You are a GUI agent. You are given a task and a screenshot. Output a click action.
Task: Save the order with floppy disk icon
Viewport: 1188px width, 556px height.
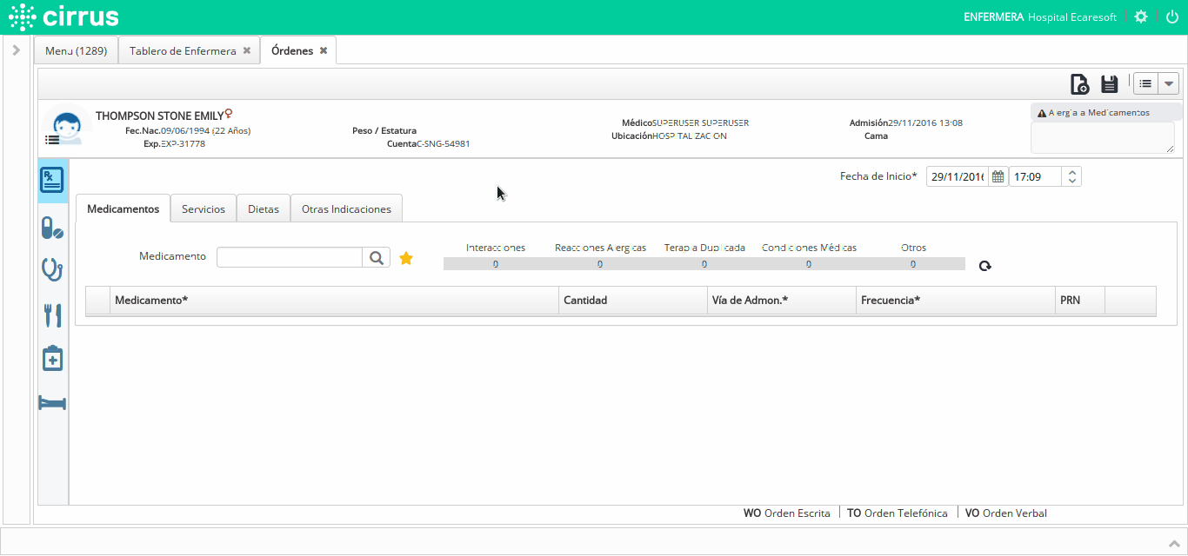coord(1109,84)
